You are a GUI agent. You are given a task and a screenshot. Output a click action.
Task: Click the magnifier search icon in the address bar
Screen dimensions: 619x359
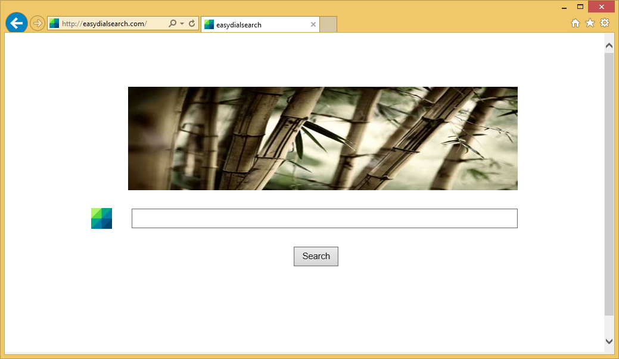172,23
